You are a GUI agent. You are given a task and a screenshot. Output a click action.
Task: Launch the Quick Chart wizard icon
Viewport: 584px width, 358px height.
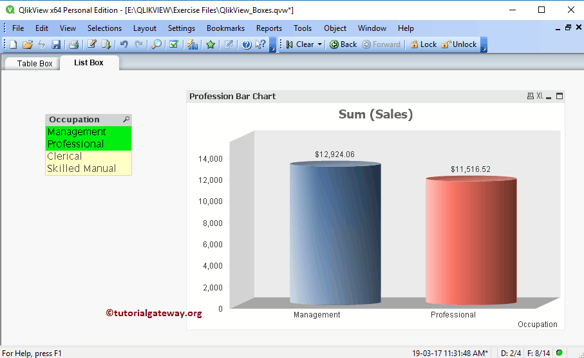(193, 44)
